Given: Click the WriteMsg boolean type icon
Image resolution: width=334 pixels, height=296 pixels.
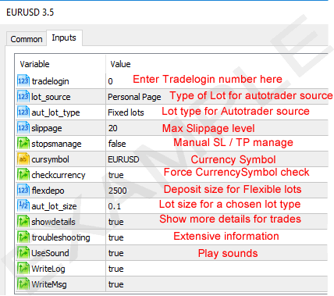Looking at the screenshot, I should [23, 284].
